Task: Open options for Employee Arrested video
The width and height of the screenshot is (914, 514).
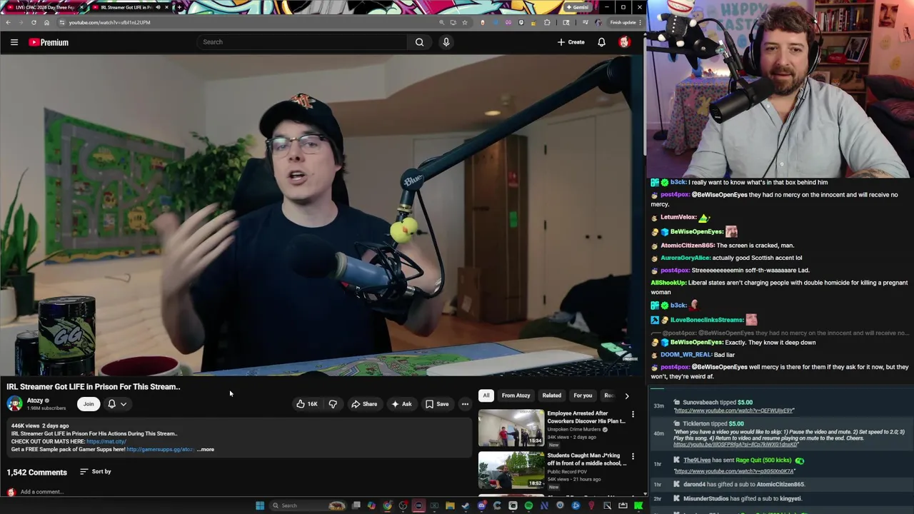Action: point(633,414)
